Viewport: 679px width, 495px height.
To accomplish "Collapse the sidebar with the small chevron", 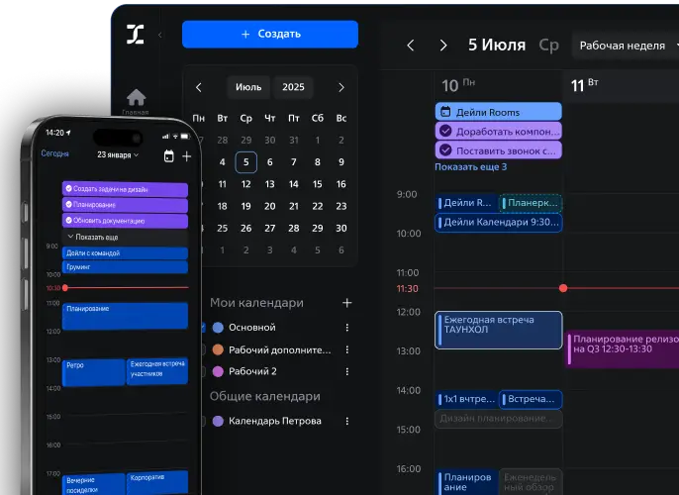I will (160, 35).
